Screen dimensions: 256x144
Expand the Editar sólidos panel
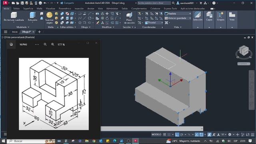click(68, 27)
